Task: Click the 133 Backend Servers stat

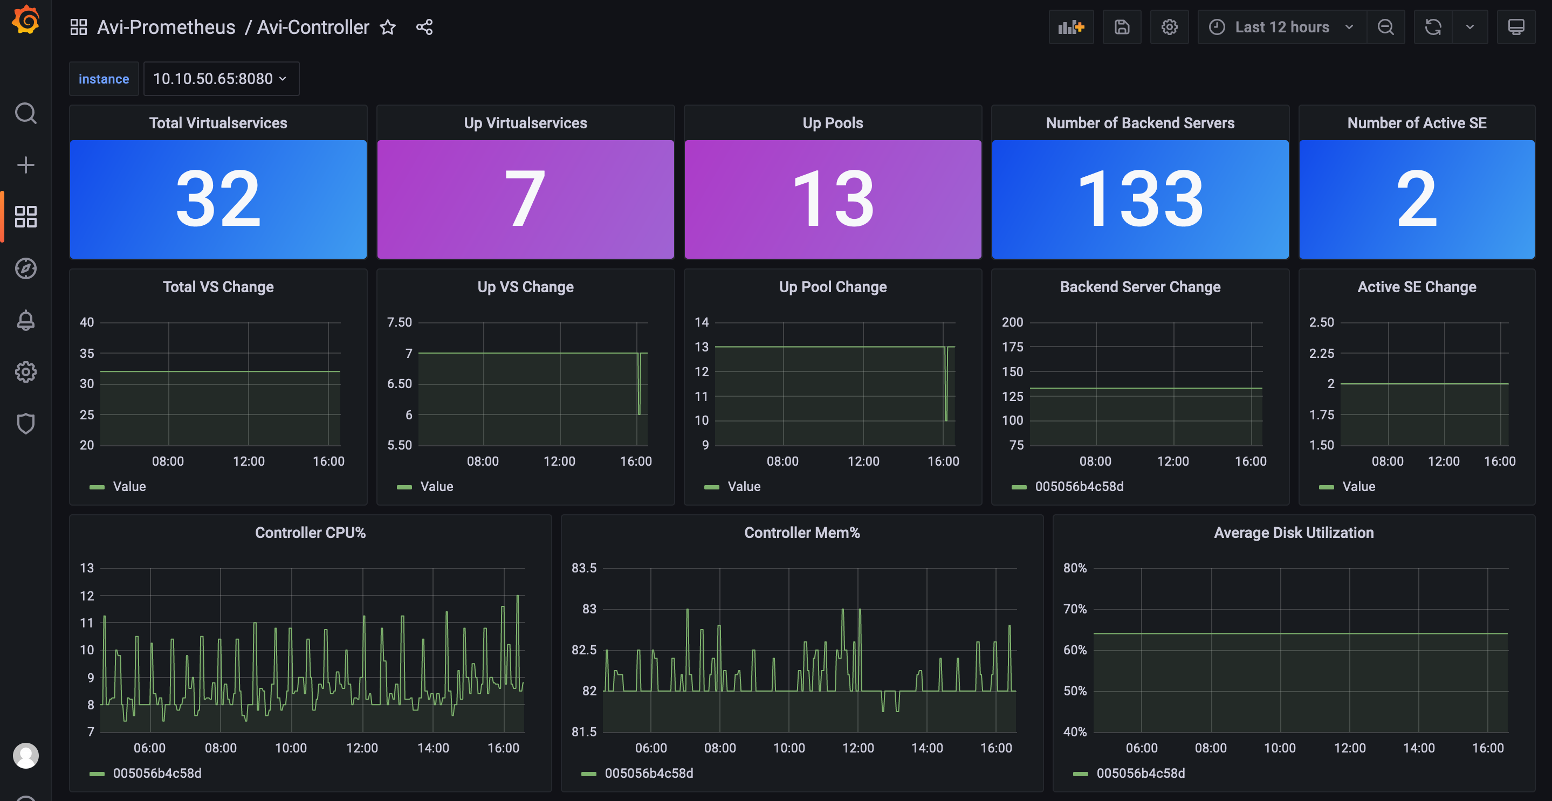Action: point(1140,199)
